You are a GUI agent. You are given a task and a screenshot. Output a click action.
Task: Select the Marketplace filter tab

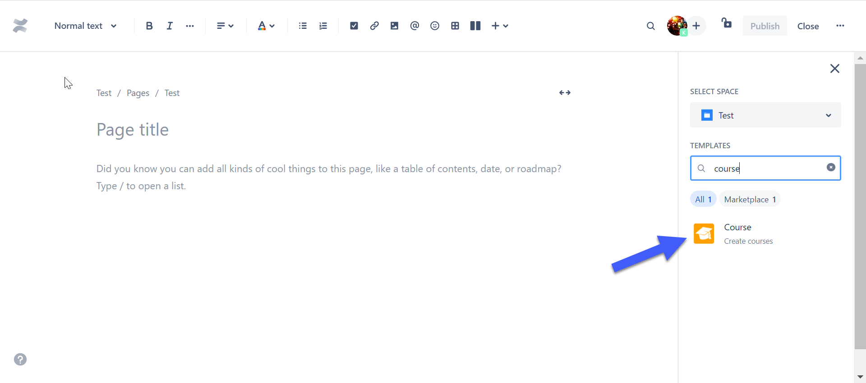coord(750,200)
